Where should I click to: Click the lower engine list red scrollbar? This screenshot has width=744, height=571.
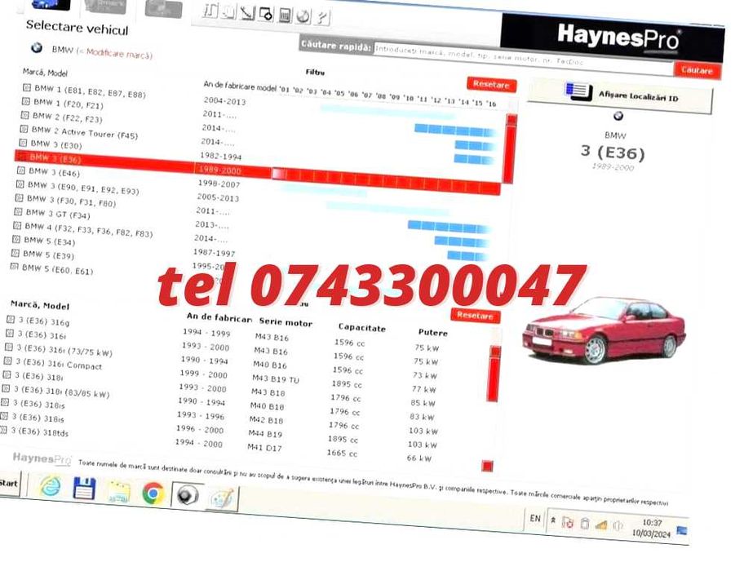(x=494, y=374)
